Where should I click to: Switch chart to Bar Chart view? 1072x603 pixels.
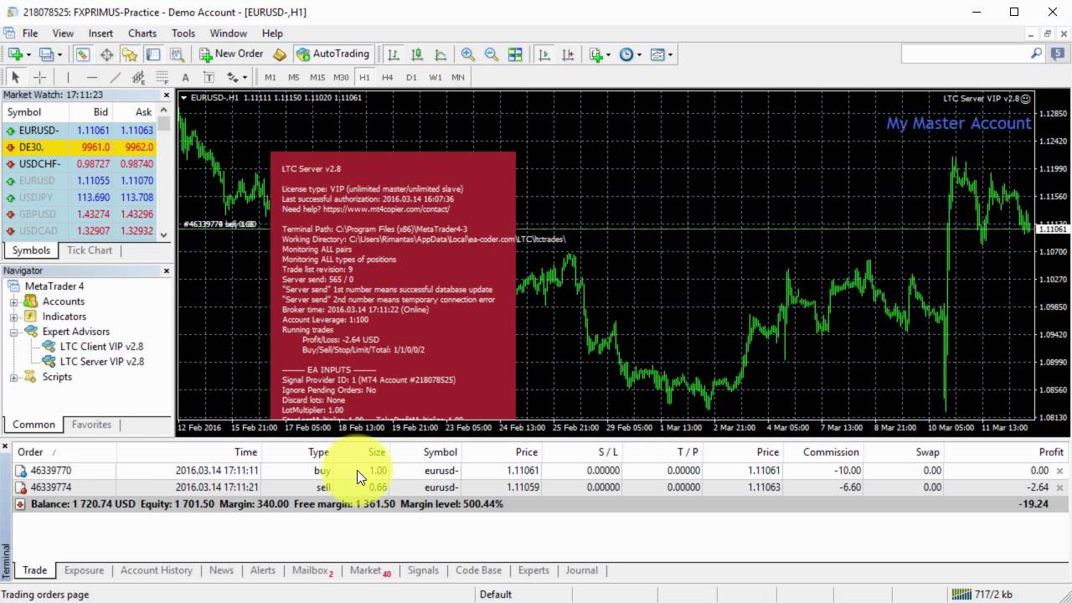tap(394, 54)
